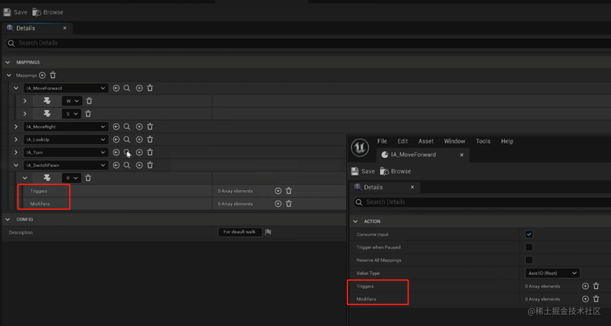Click the Save icon on the toolbar
Image resolution: width=611 pixels, height=326 pixels.
click(x=15, y=12)
